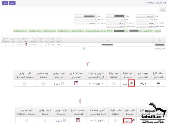Viewport: 169px width, 126px height.
Task: Click the purple جستجو search button at top
Action: pyautogui.click(x=12, y=3)
